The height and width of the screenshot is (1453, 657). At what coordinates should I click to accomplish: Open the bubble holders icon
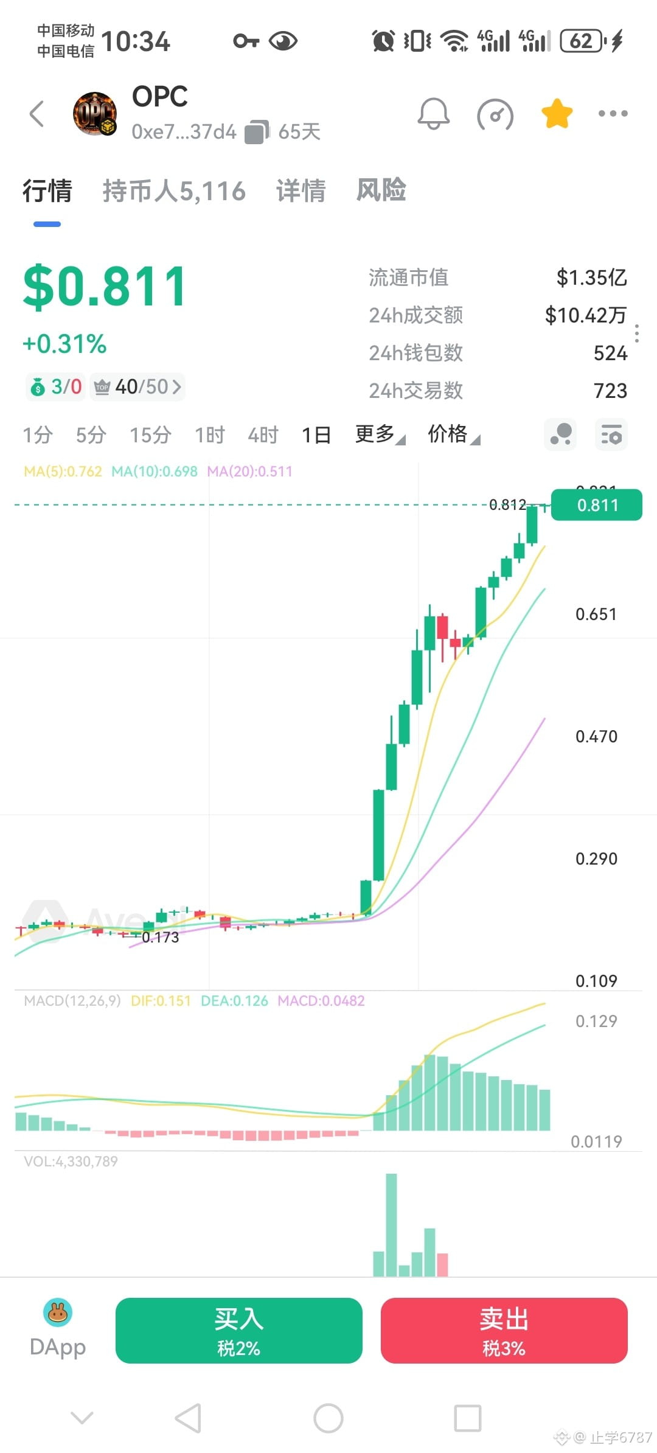point(560,434)
